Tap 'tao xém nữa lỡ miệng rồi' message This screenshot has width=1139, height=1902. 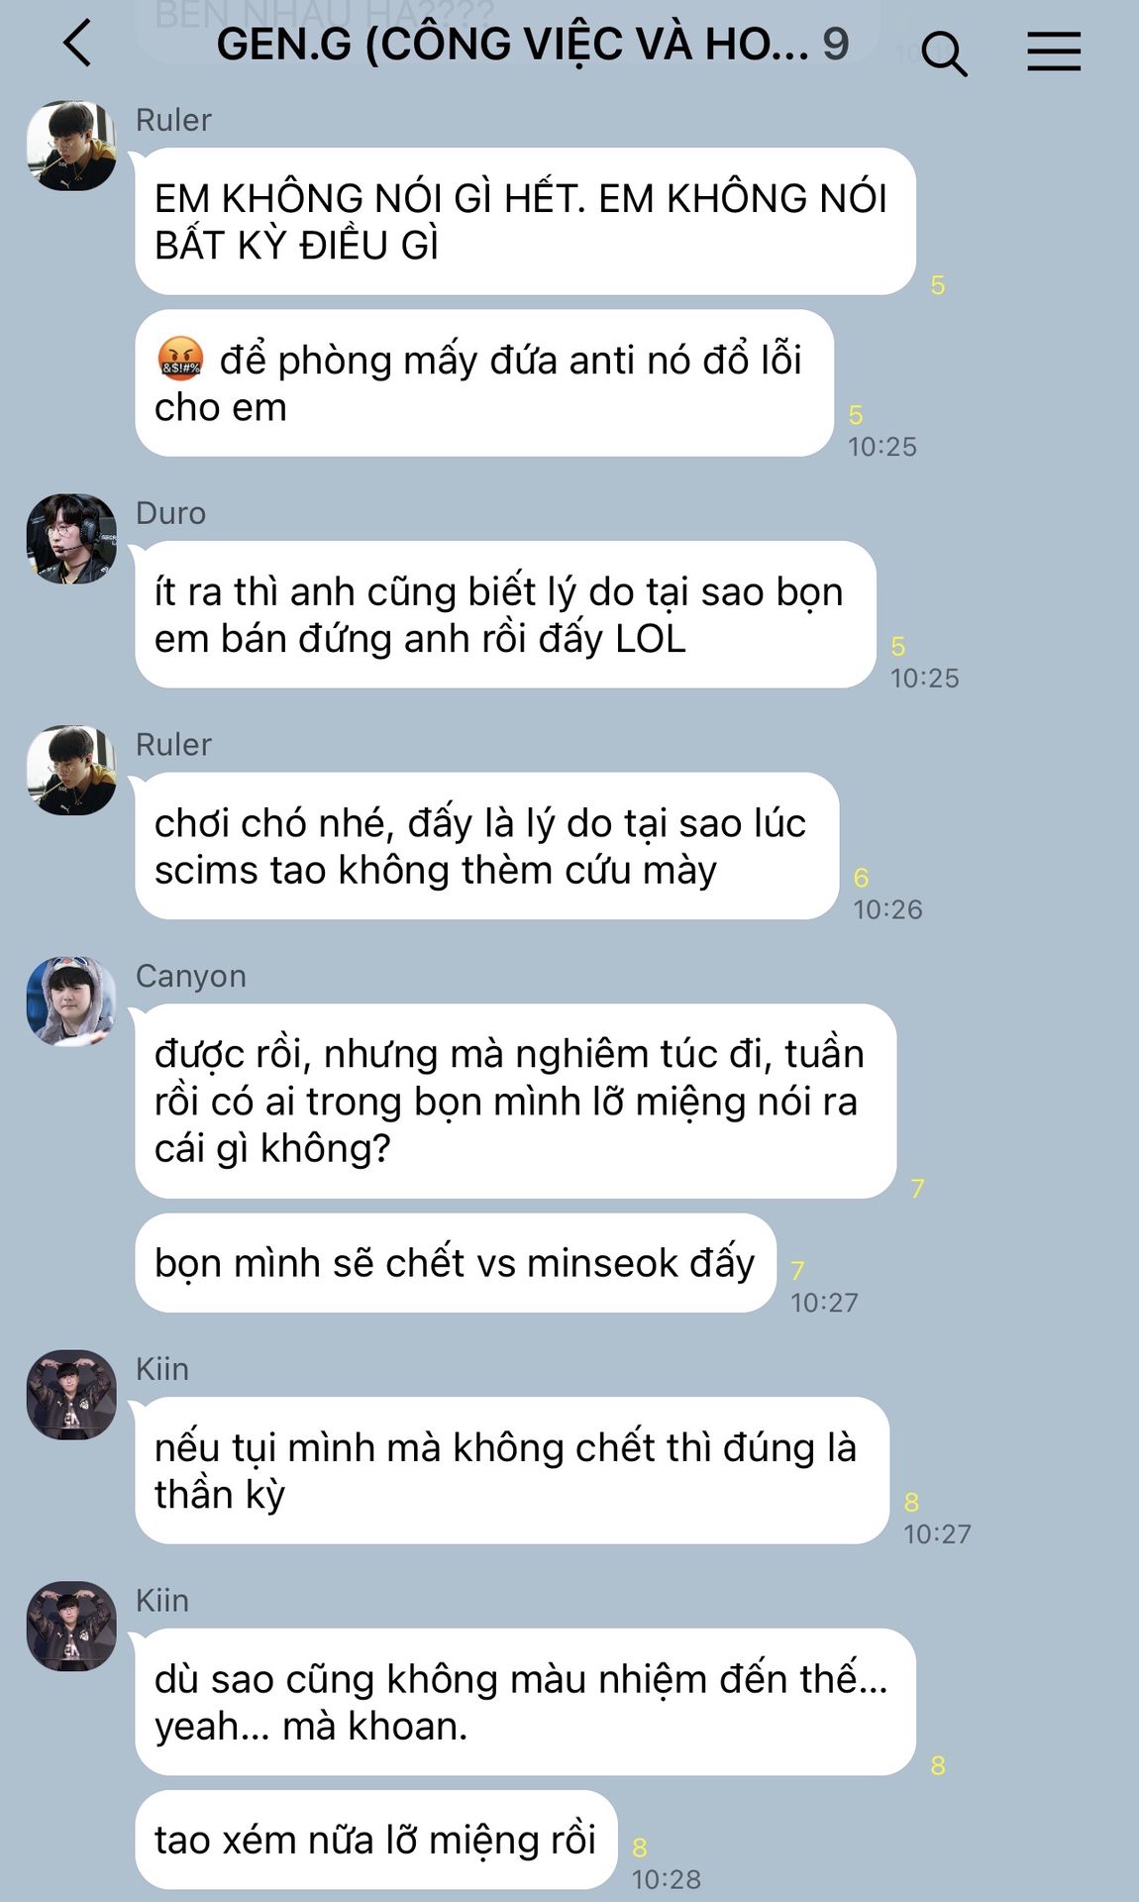tap(375, 1840)
